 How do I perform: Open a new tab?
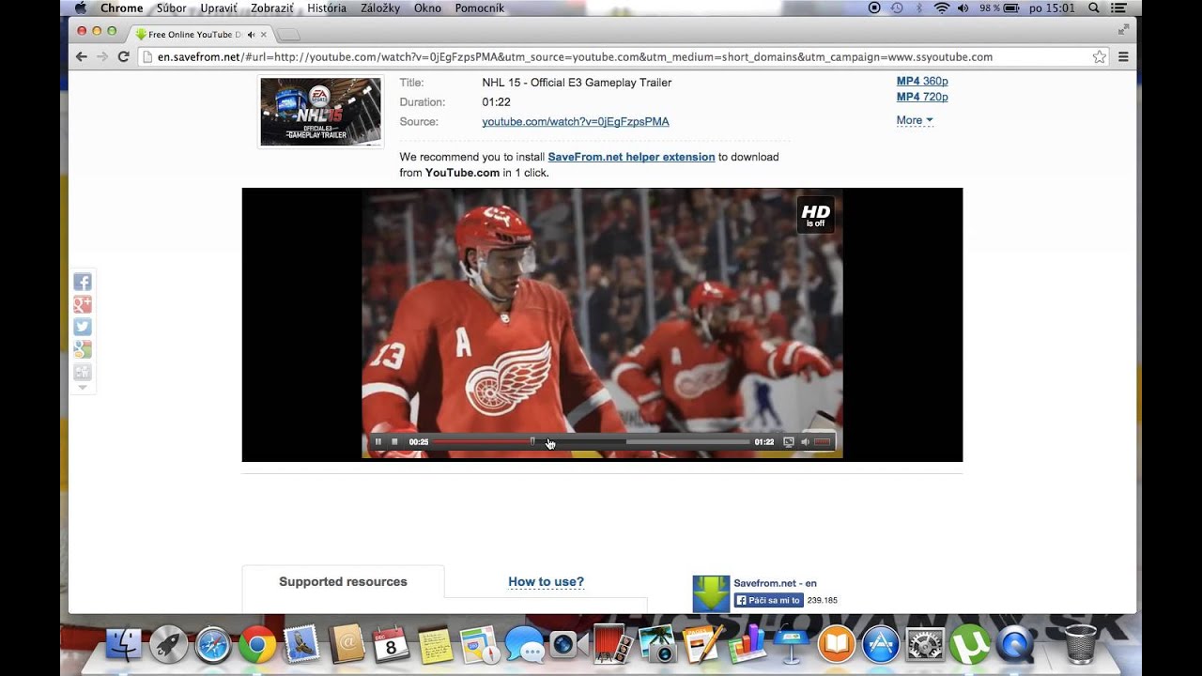coord(289,35)
